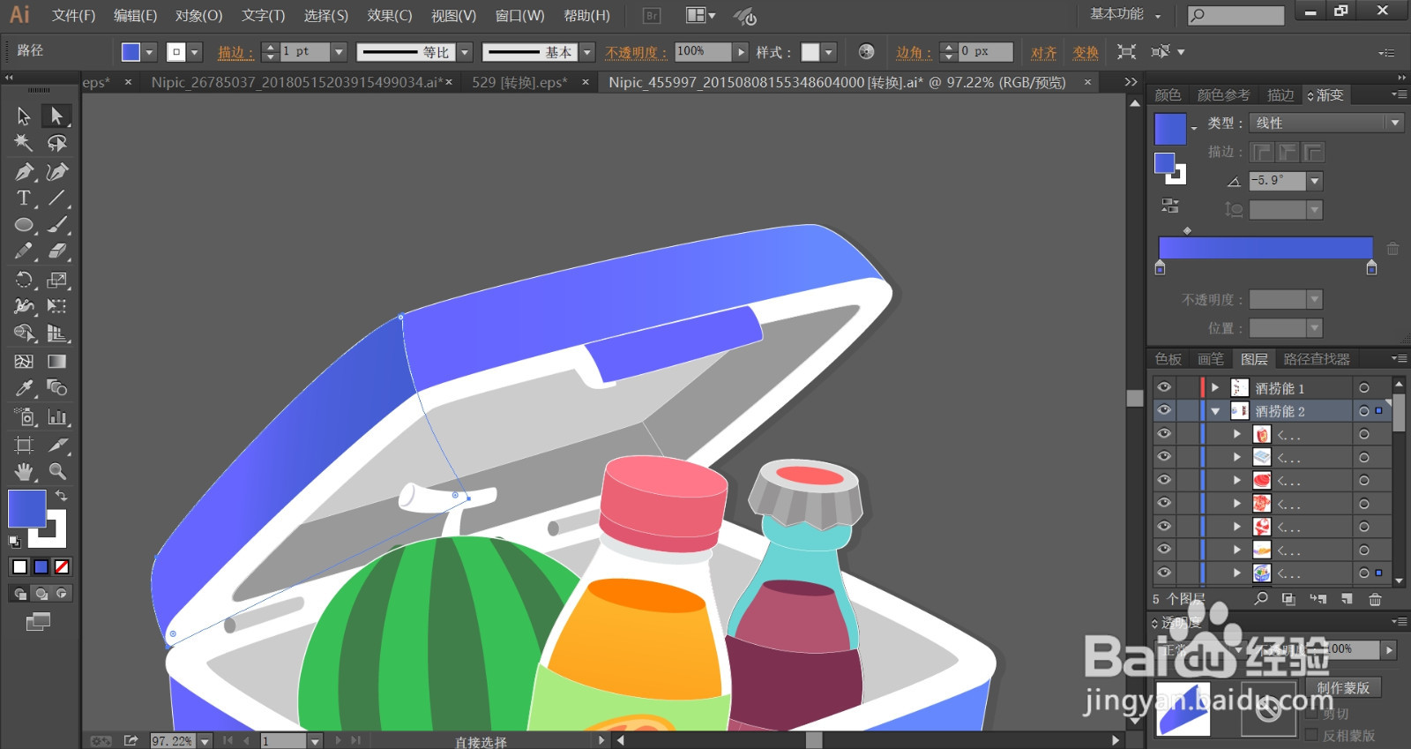The image size is (1411, 749).
Task: Click the 描边 stroke link in control bar
Action: coord(235,53)
